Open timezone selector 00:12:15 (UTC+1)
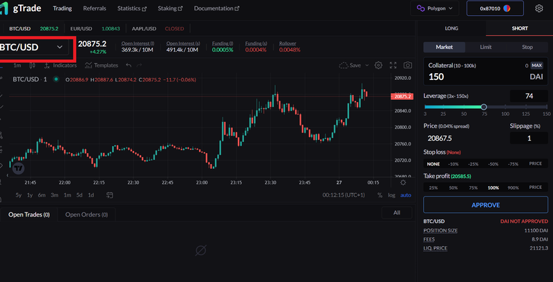 point(344,195)
